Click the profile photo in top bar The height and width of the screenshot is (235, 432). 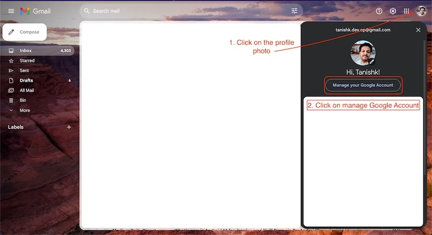pos(421,11)
